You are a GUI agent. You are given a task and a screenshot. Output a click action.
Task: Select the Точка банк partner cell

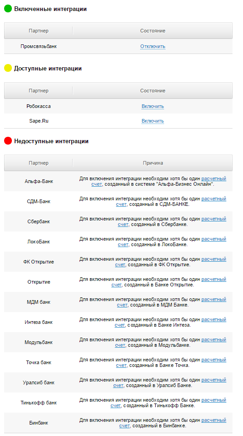(39, 363)
